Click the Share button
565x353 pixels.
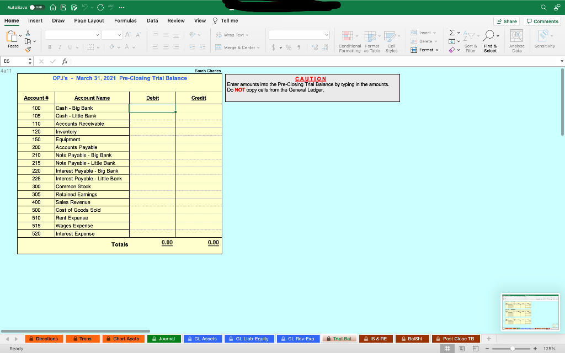coord(506,20)
